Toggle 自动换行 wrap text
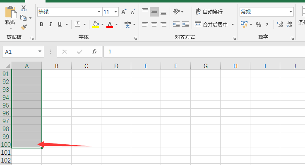 pos(209,12)
